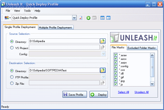164x110 pixels.
Task: Uncheck the *.aspx file mask
Action: pos(116,62)
